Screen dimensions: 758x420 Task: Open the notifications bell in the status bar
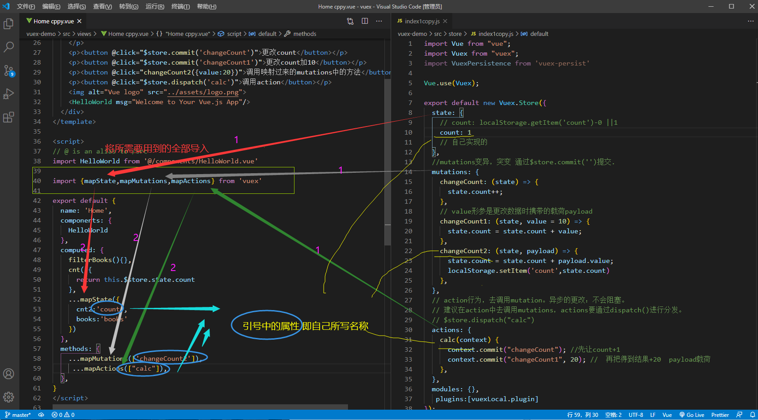[x=752, y=415]
